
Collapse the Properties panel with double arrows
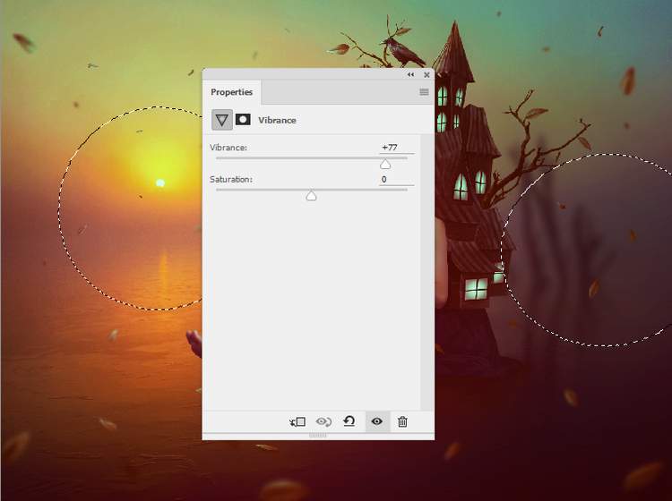click(410, 74)
